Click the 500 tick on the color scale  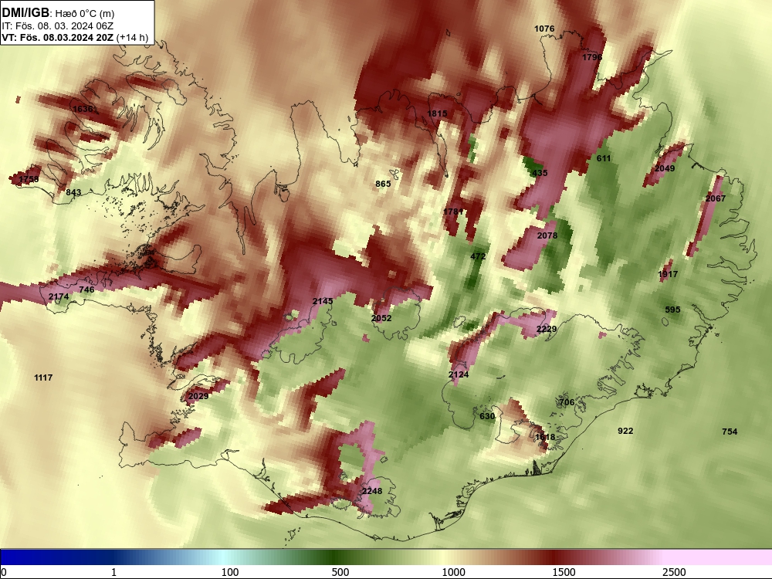[x=340, y=572]
